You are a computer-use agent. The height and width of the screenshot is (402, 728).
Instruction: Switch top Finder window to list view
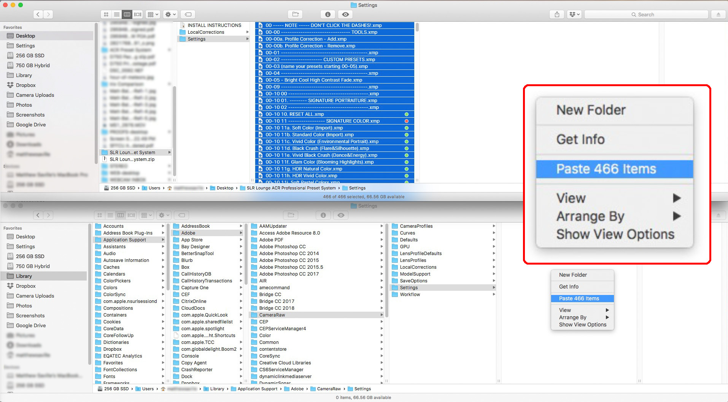117,14
